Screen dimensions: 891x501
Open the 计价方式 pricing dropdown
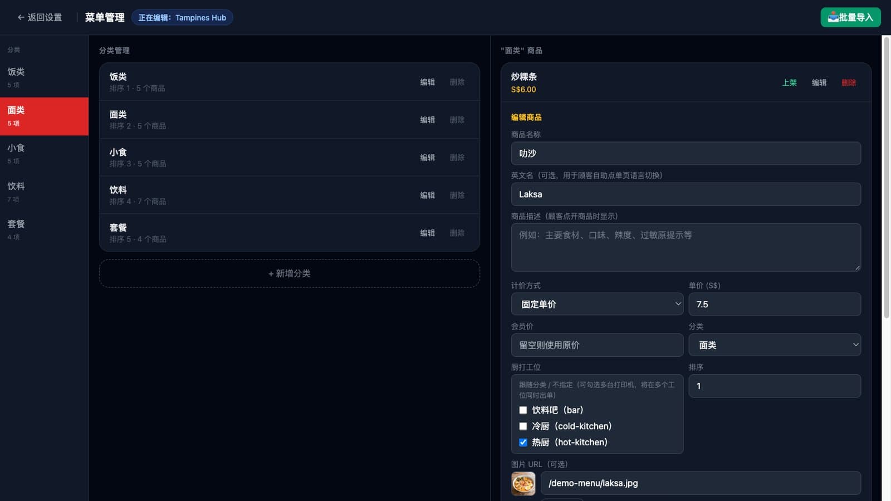pos(597,304)
